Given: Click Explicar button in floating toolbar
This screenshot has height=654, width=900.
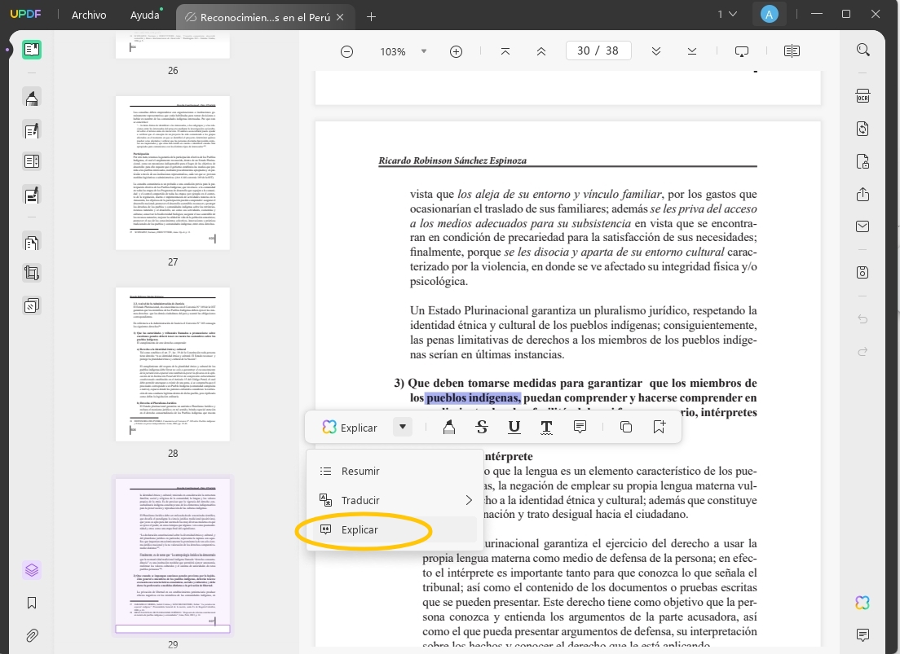Looking at the screenshot, I should [350, 428].
